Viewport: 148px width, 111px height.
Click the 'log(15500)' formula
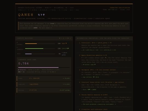[34, 84]
